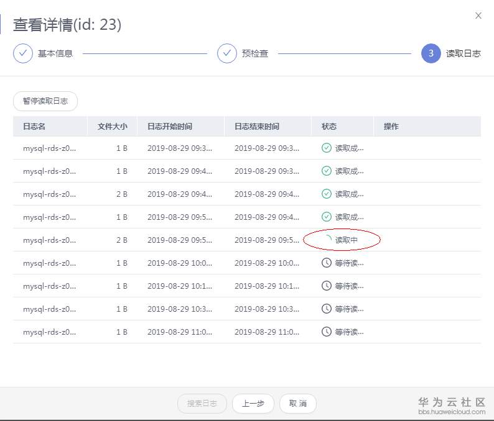Image resolution: width=494 pixels, height=421 pixels.
Task: Click the waiting clock icon in the 10:3... row
Action: click(327, 309)
